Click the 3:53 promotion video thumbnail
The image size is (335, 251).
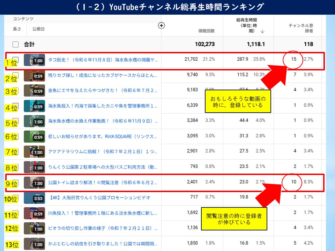34,198
